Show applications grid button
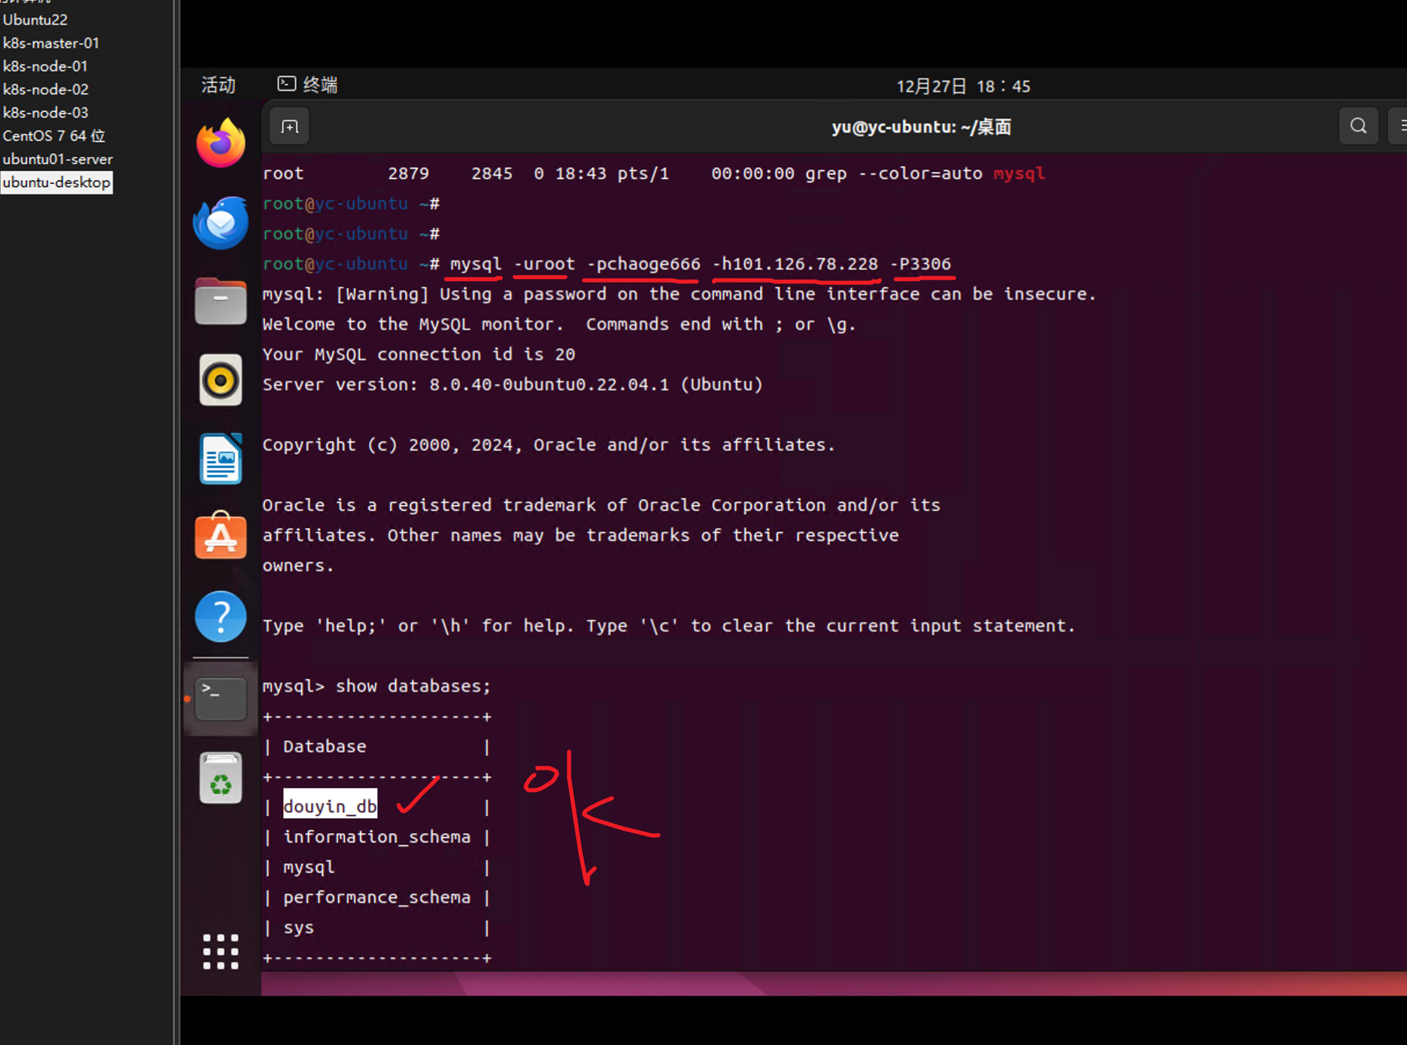This screenshot has width=1407, height=1045. pyautogui.click(x=220, y=951)
